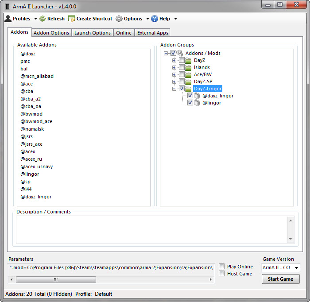Viewport: 310px width, 302px height.
Task: Enable the Host Game checkbox
Action: pos(221,274)
